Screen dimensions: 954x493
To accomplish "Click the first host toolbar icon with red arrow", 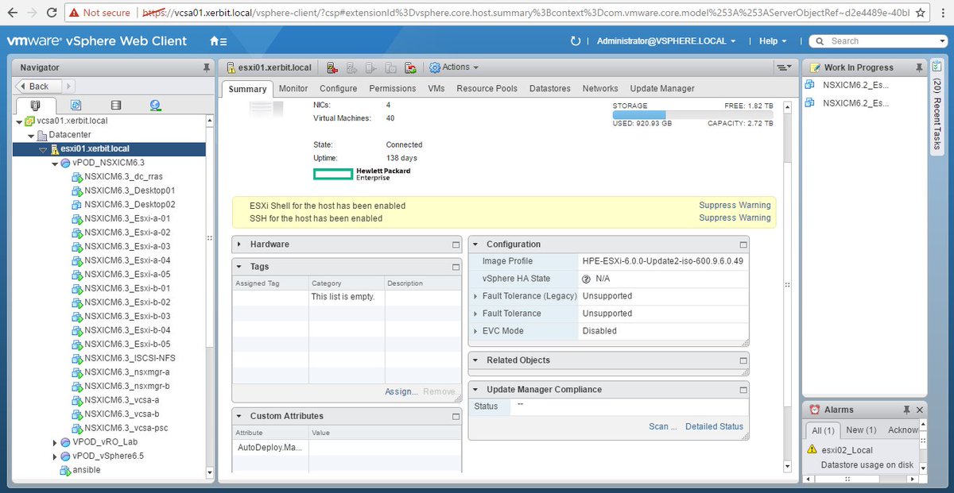I will [x=333, y=67].
